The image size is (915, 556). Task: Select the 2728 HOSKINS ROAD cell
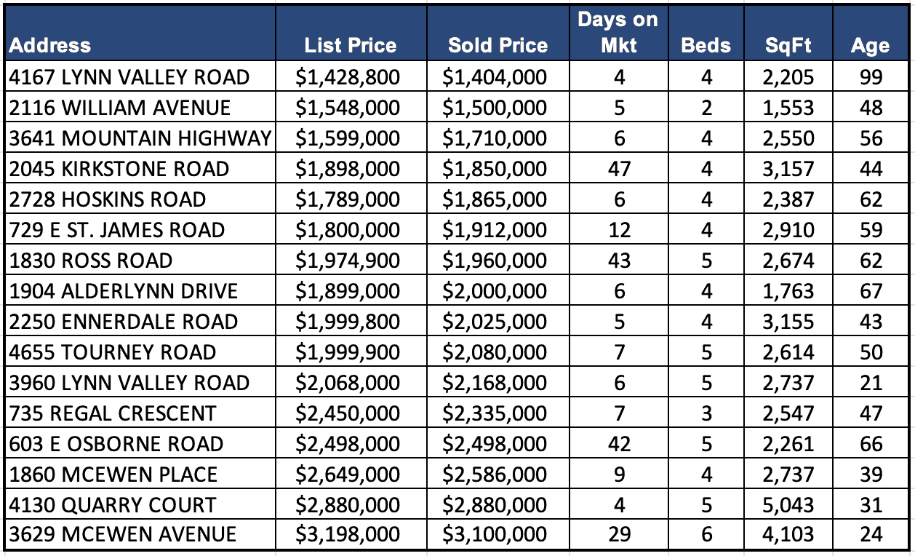click(x=108, y=199)
